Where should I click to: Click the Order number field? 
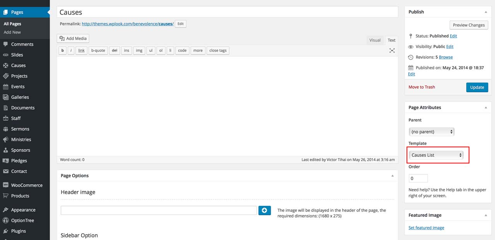(418, 178)
